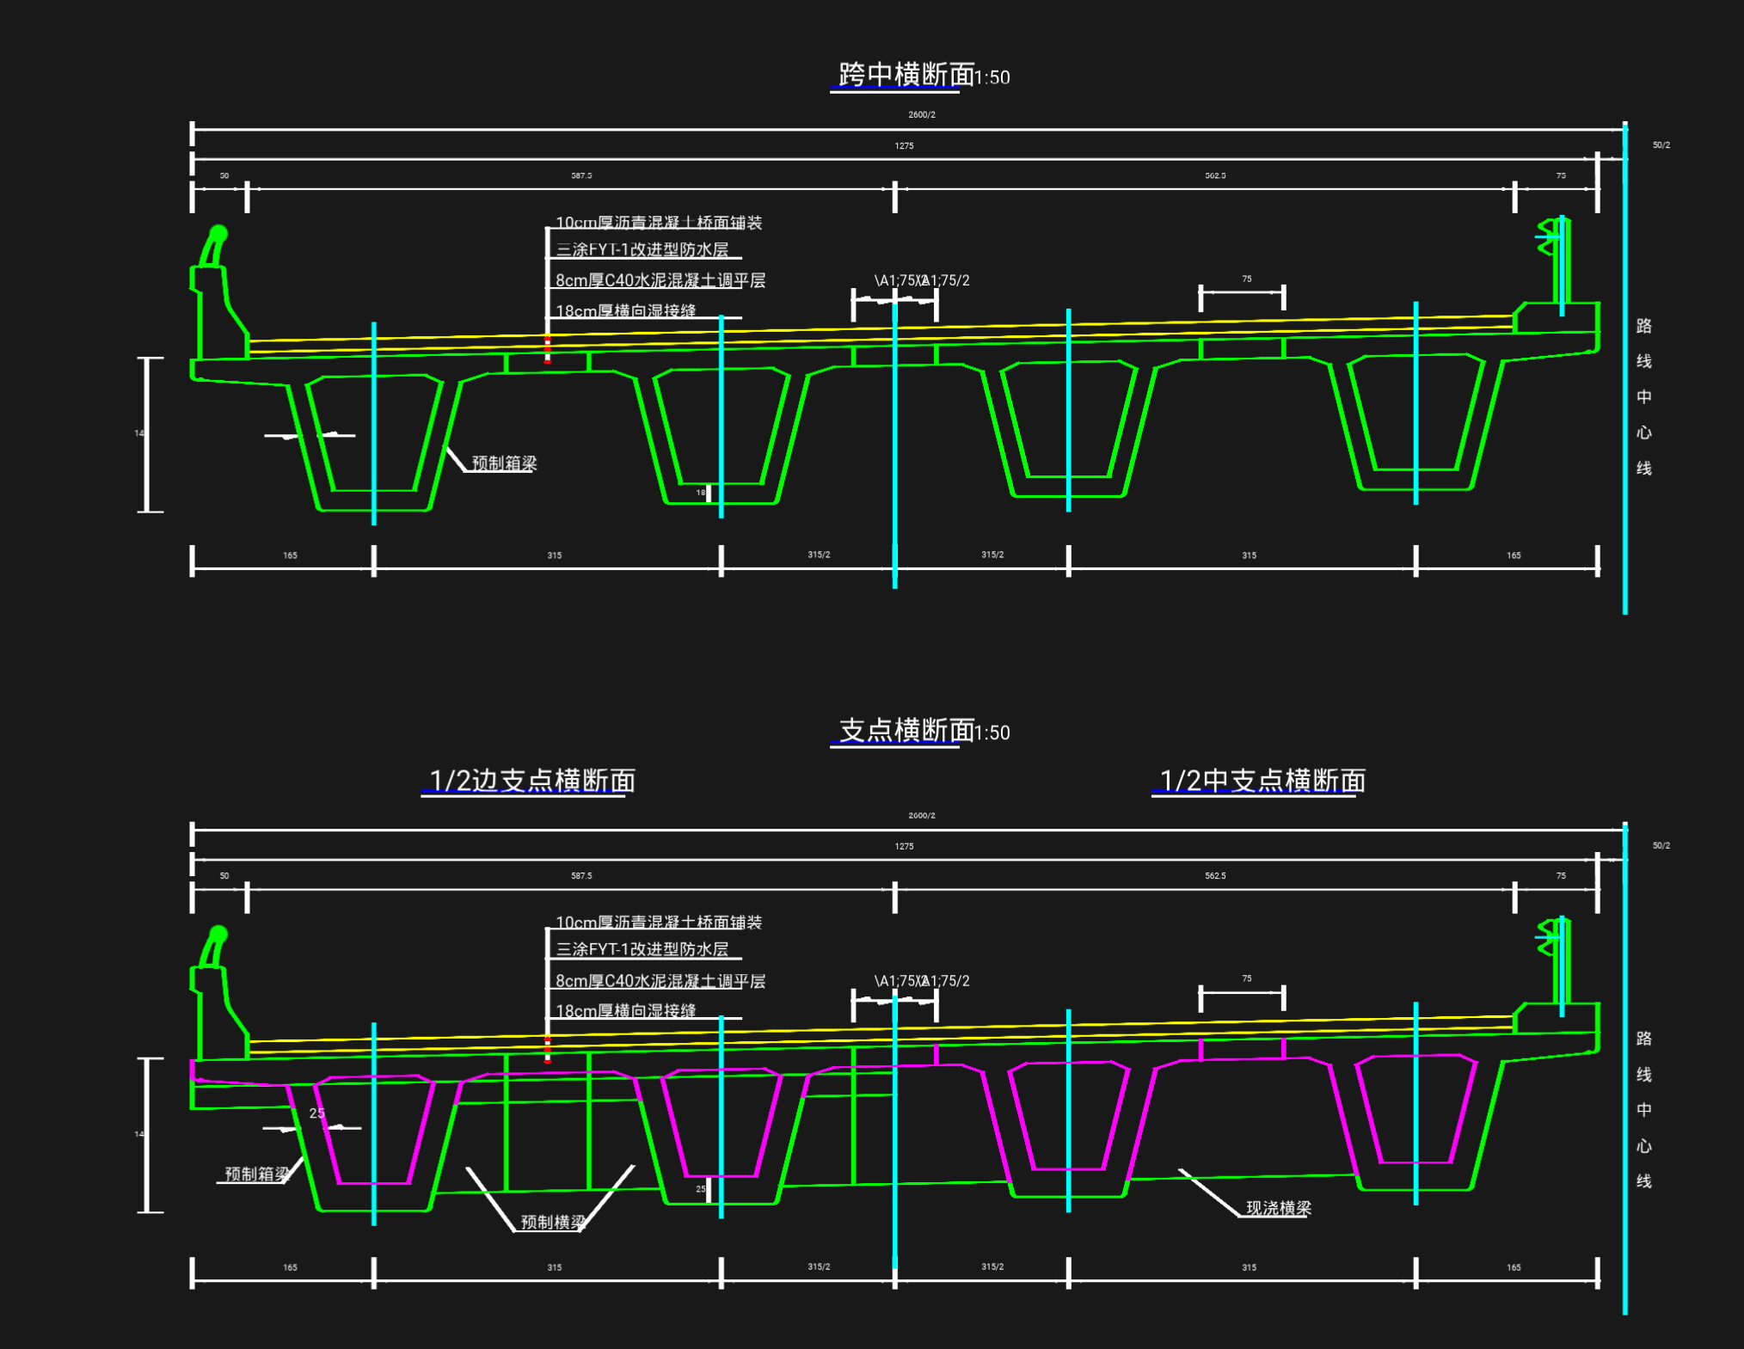Select the 18cm厚横向湿接缝 note in support section
This screenshot has height=1349, width=1744.
tap(625, 1010)
